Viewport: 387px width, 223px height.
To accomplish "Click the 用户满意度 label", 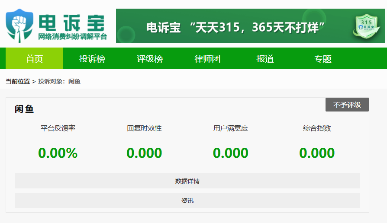I will pyautogui.click(x=231, y=128).
